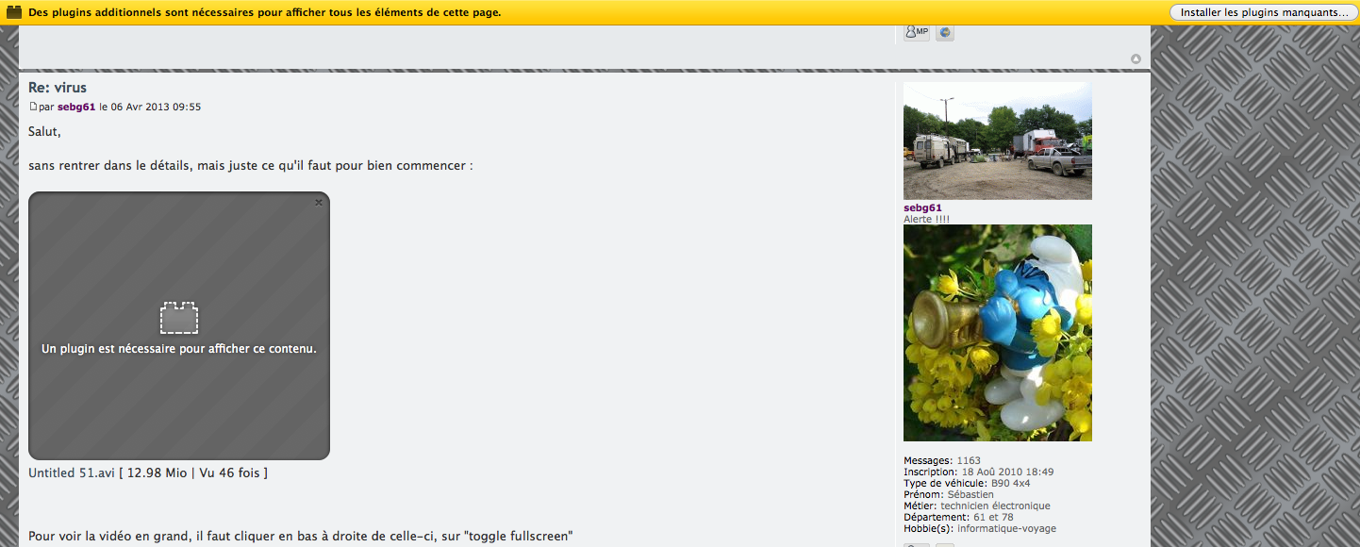Click the small post page icon before "par"
Viewport: 1360px width, 547px height.
tap(33, 108)
